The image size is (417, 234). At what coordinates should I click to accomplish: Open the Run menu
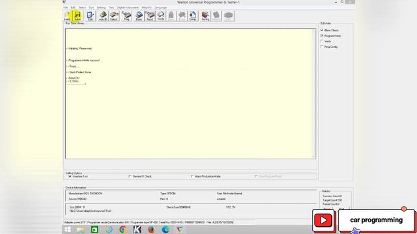[91, 7]
